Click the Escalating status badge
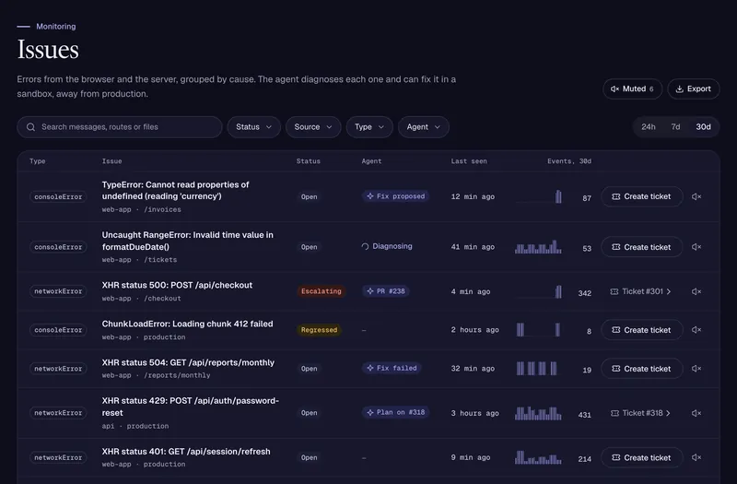The height and width of the screenshot is (484, 737). click(321, 291)
